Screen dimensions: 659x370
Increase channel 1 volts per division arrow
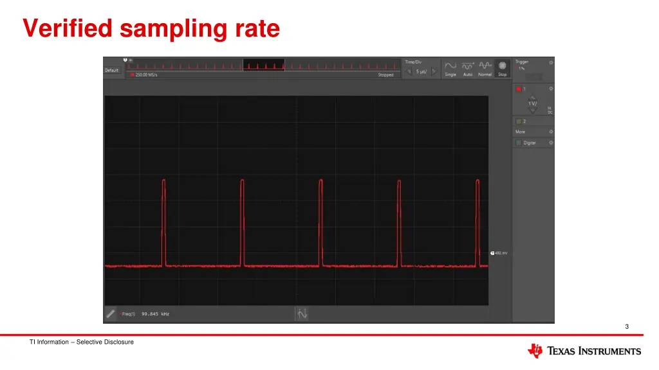pos(532,98)
